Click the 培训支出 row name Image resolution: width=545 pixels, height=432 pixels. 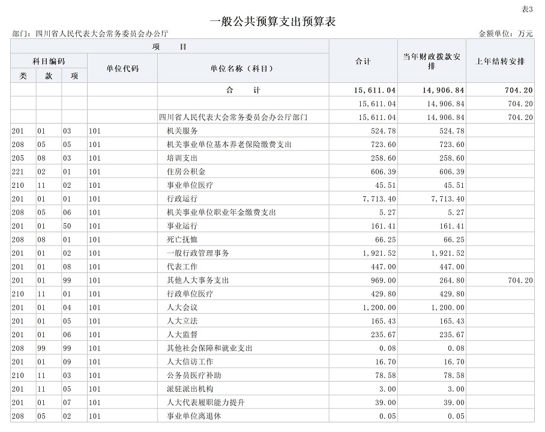click(182, 158)
